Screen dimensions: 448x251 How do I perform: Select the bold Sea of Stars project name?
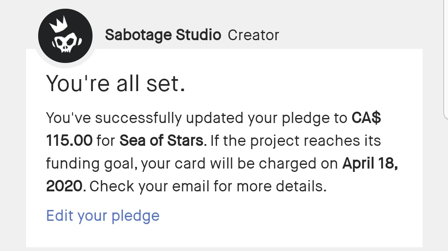163,141
